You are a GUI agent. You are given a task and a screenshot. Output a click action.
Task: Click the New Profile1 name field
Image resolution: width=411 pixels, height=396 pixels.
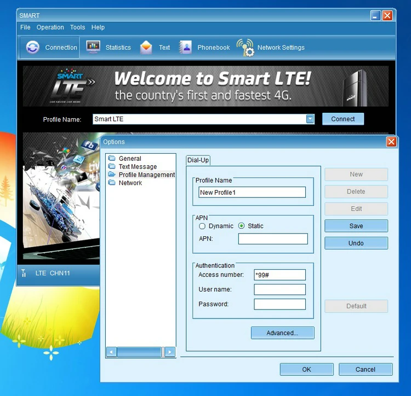click(252, 192)
